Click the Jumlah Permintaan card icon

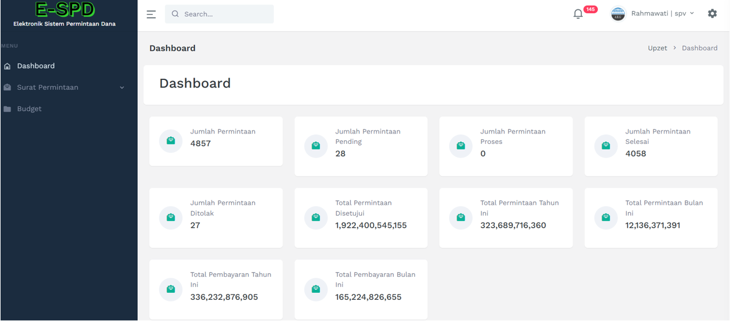tap(171, 141)
